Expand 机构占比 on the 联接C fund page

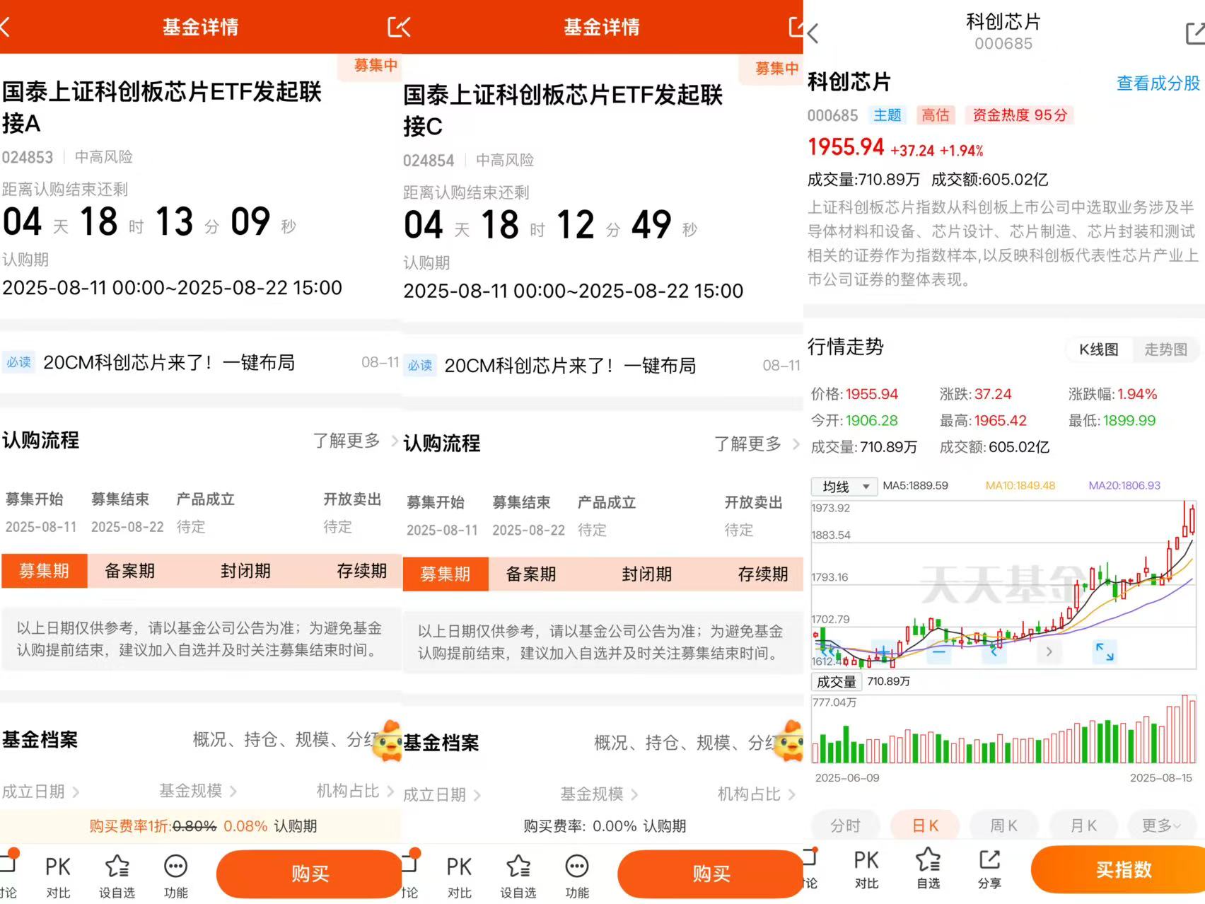click(756, 794)
